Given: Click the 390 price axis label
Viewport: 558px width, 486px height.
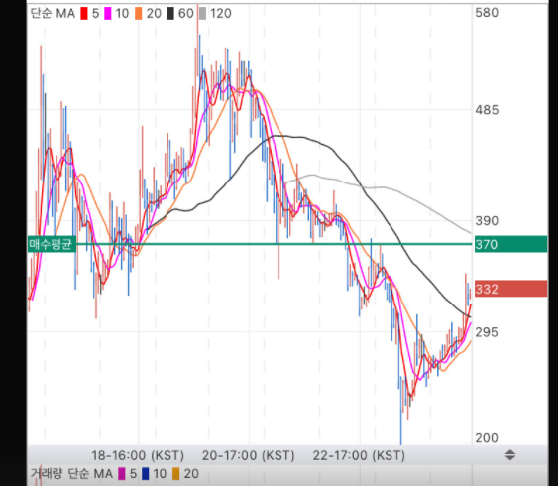Looking at the screenshot, I should 487,221.
